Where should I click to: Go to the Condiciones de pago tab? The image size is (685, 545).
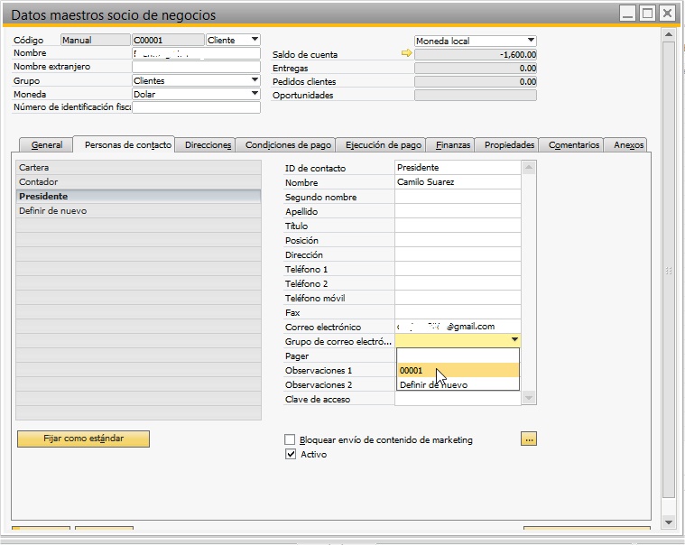[x=289, y=144]
